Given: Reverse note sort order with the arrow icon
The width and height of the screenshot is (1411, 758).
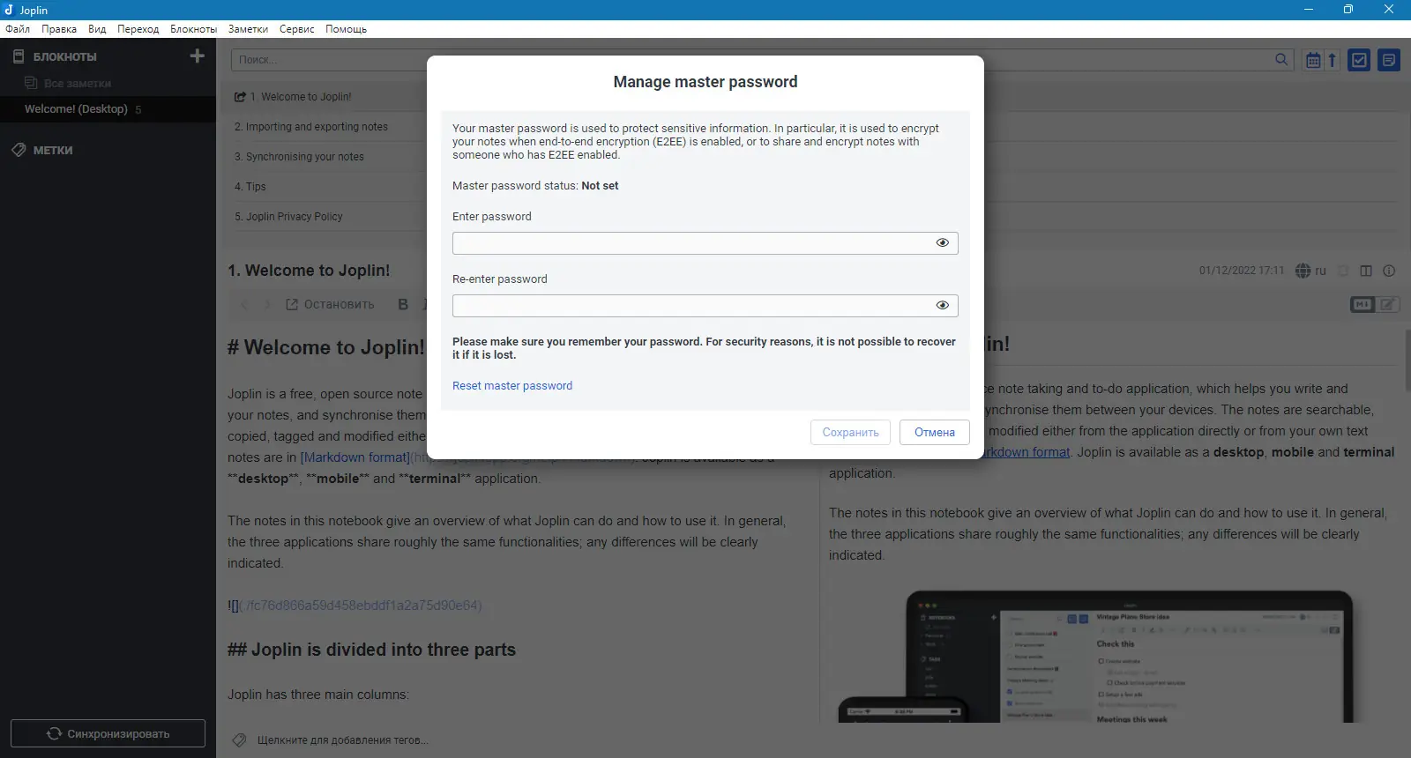Looking at the screenshot, I should (x=1332, y=60).
